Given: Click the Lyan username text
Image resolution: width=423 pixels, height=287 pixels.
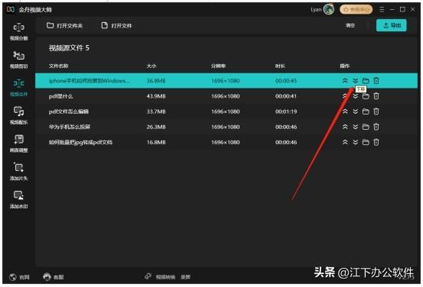Looking at the screenshot, I should (316, 9).
